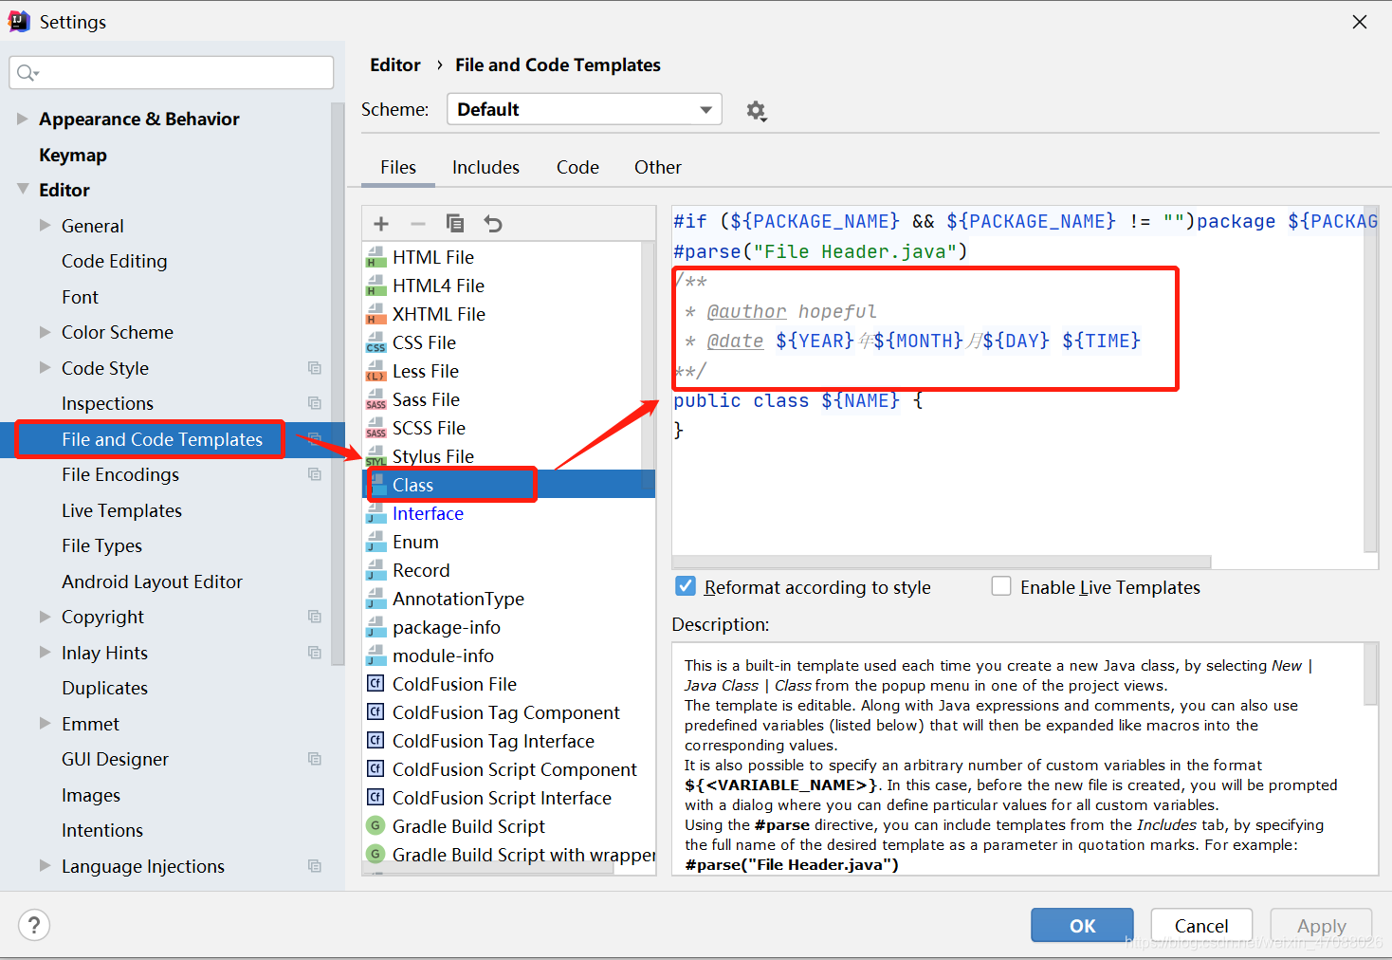The image size is (1392, 960).
Task: Click the Less File template icon
Action: (x=376, y=371)
